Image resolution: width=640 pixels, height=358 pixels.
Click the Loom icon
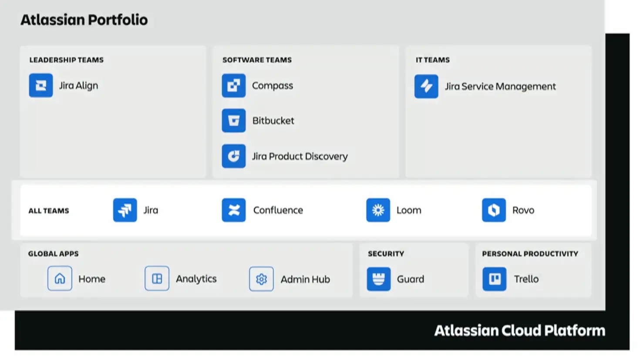click(378, 210)
